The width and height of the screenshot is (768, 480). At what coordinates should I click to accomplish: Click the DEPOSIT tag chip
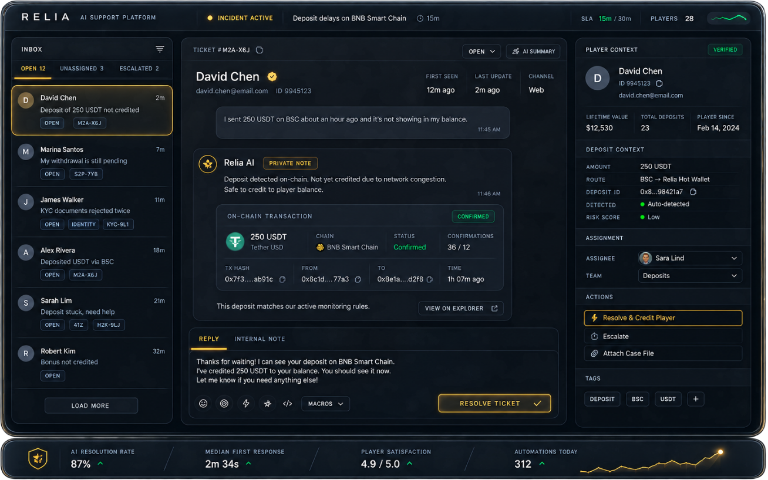coord(602,399)
